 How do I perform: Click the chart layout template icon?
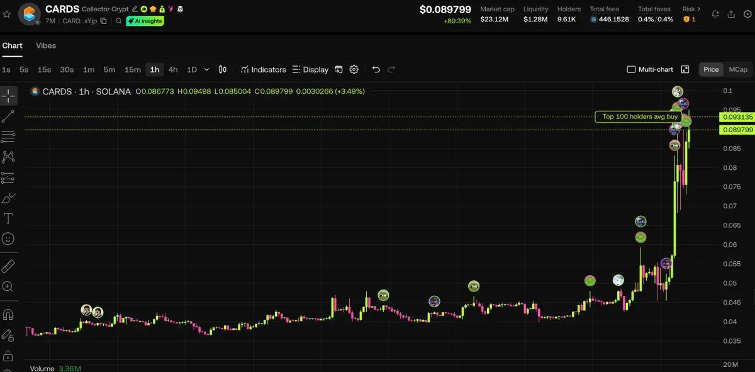(338, 69)
